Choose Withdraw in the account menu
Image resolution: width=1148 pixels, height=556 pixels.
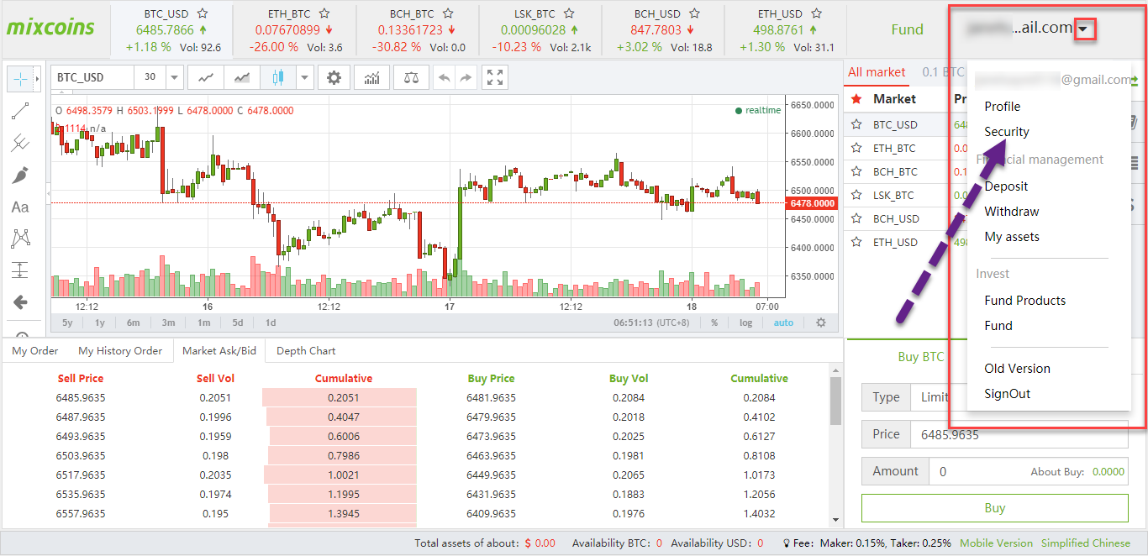(1012, 212)
